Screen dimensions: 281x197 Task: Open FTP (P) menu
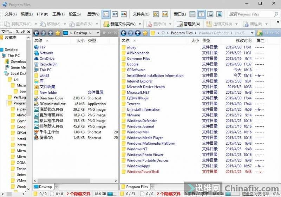coord(43,14)
